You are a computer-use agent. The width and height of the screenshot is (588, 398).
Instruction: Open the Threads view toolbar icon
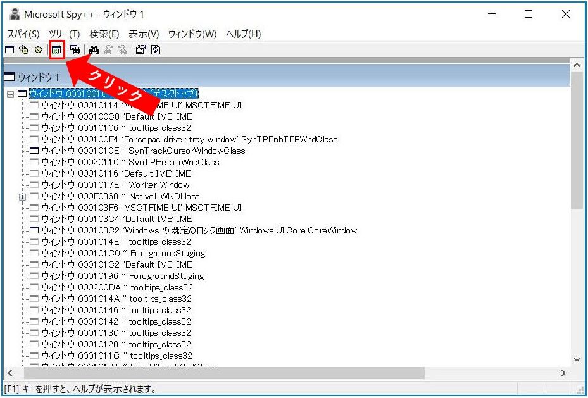point(38,50)
